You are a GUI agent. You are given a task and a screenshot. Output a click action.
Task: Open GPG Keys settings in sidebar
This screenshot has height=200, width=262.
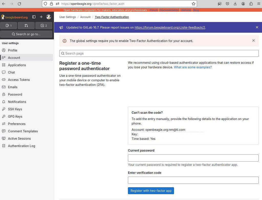27,116
